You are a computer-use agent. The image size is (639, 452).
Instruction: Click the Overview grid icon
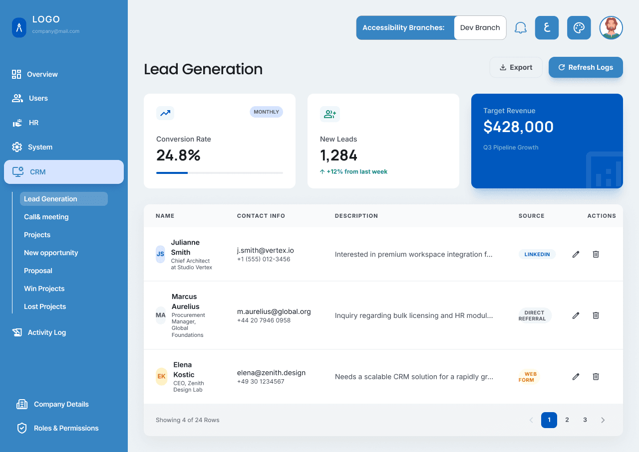point(16,74)
